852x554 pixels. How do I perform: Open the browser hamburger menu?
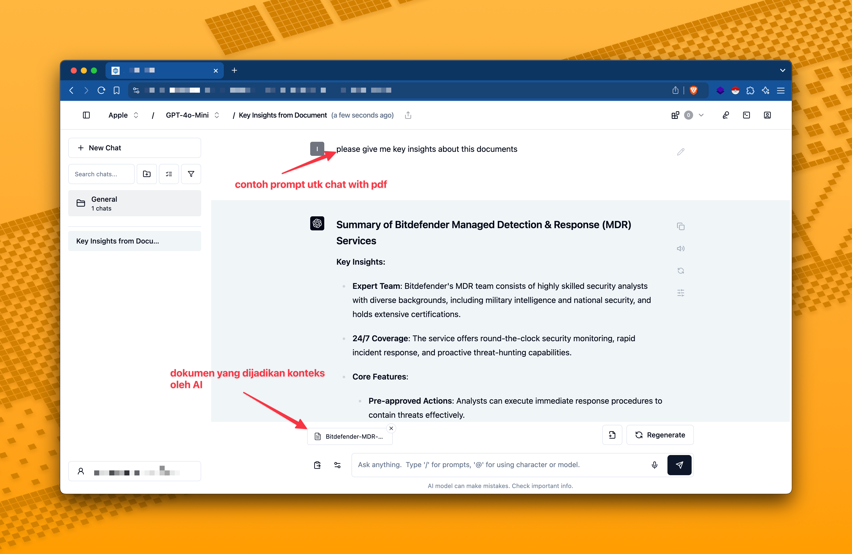[x=781, y=90]
